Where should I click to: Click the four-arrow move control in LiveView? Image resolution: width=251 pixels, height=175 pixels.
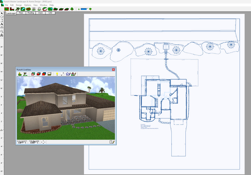click(x=43, y=142)
